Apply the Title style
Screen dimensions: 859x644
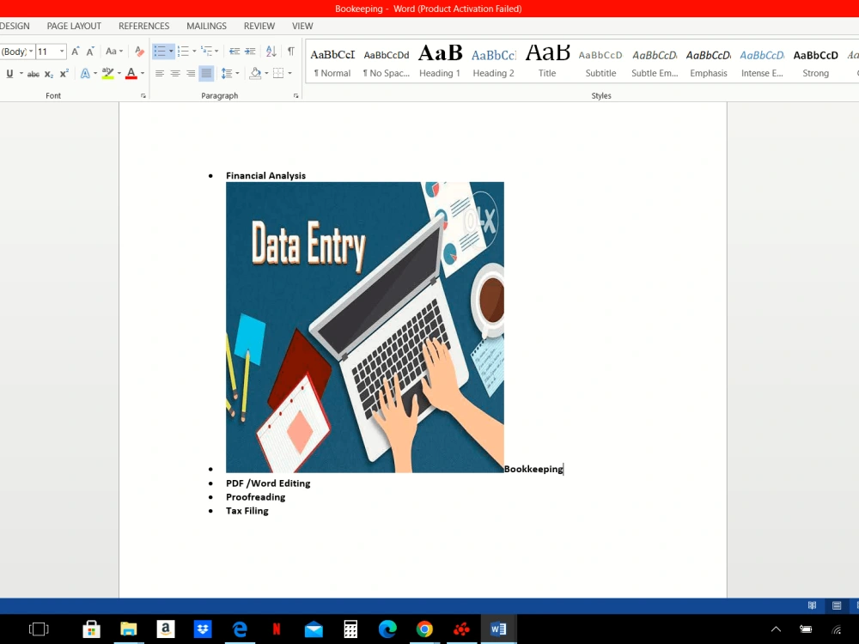coord(547,62)
